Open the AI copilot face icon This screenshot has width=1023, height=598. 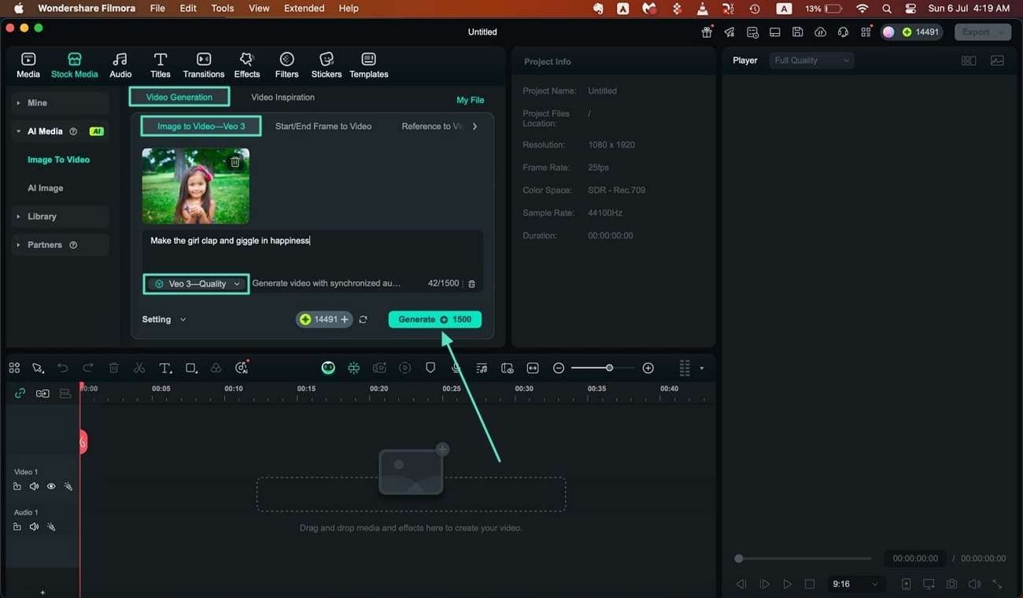[328, 367]
